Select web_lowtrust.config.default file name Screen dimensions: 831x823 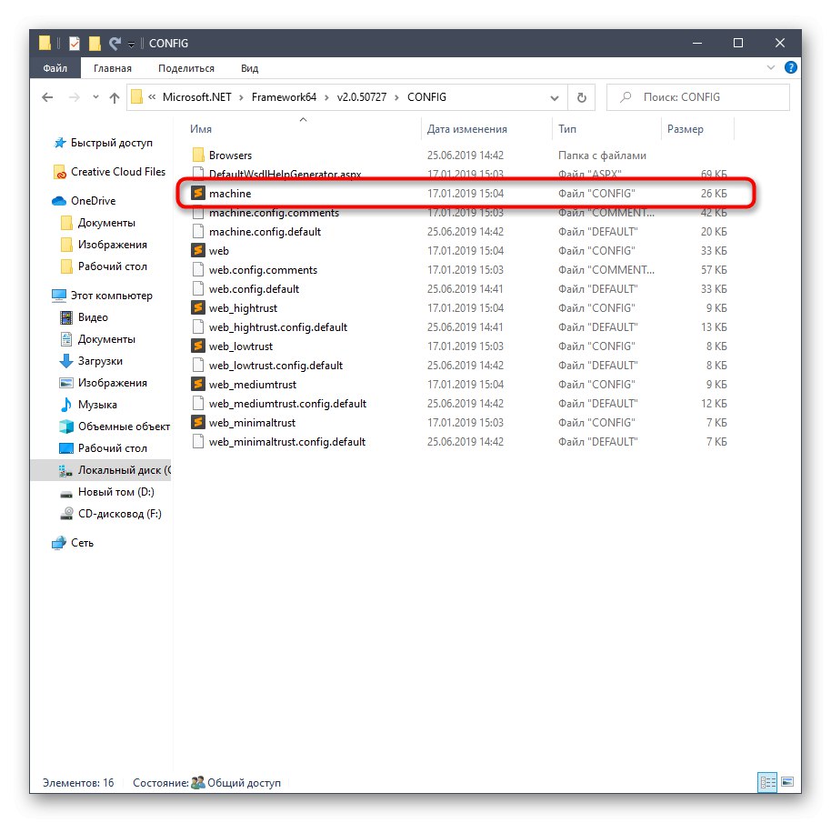coord(275,366)
